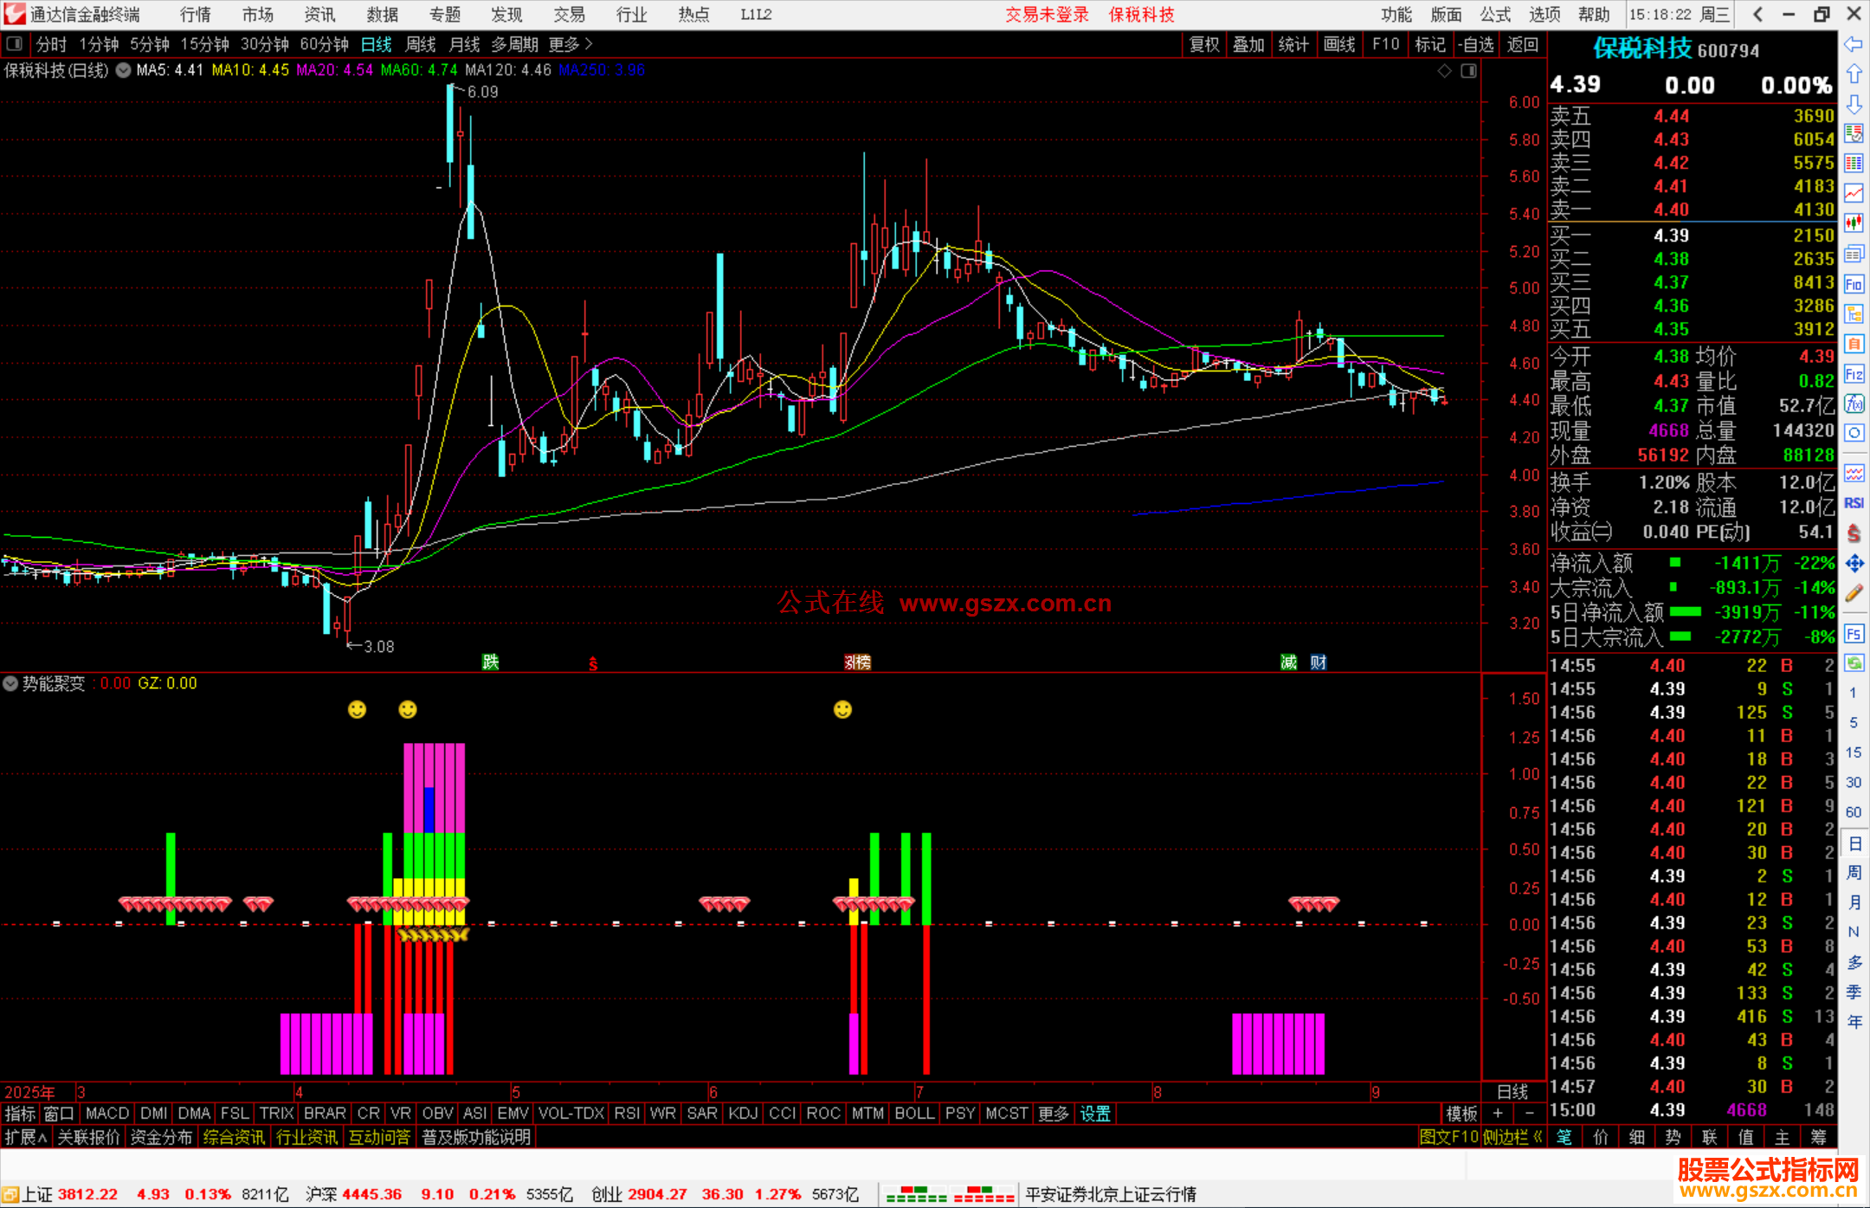Image resolution: width=1870 pixels, height=1208 pixels.
Task: Toggle 复权 price adjustment
Action: click(1203, 45)
